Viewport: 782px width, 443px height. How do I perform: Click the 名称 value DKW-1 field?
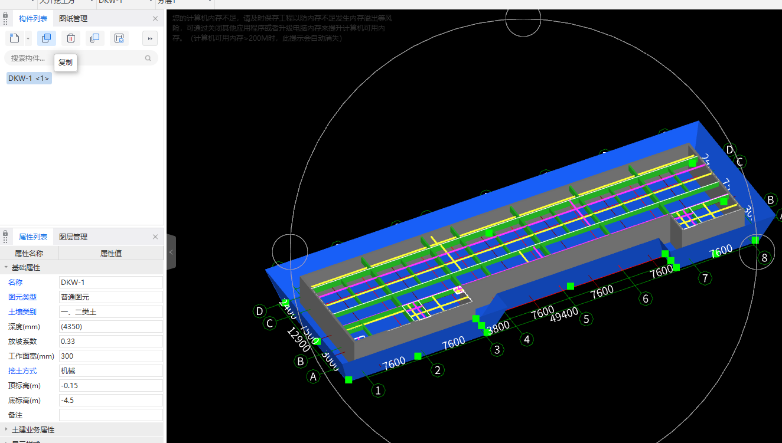tap(110, 282)
